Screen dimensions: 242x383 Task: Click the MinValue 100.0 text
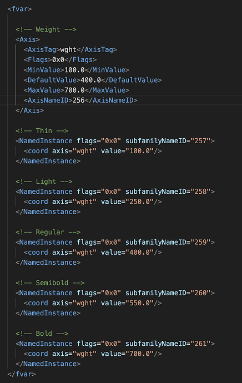click(x=74, y=70)
